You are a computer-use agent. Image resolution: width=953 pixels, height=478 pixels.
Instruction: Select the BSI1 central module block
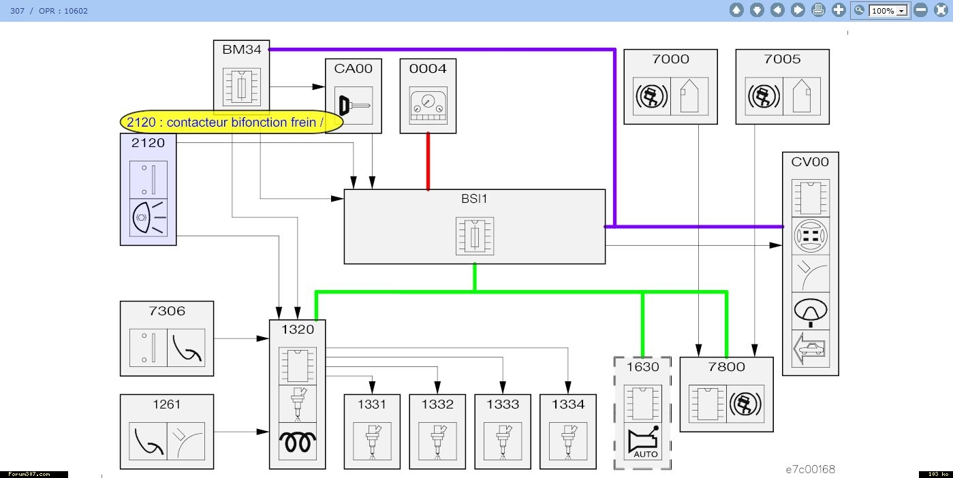[474, 226]
